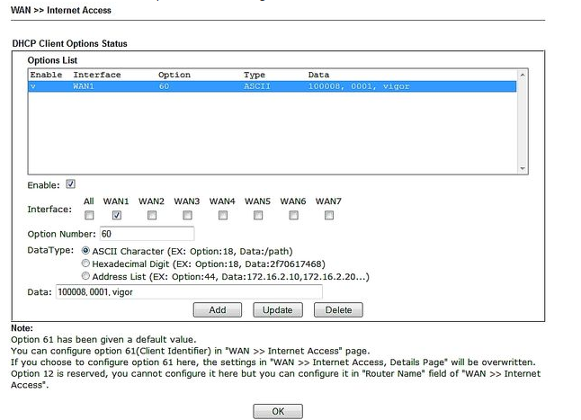
Task: Tick the WAN7 interface checkbox
Action: (329, 216)
